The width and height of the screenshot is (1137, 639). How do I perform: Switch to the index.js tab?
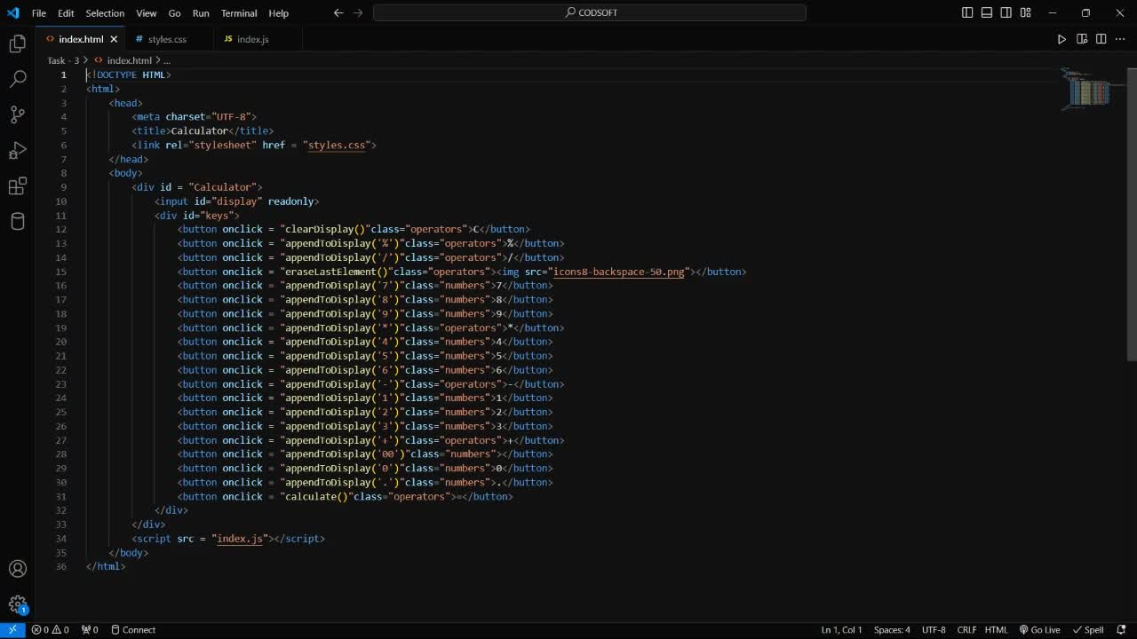click(x=253, y=39)
